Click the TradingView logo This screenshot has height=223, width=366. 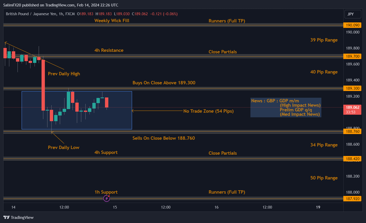click(x=18, y=217)
